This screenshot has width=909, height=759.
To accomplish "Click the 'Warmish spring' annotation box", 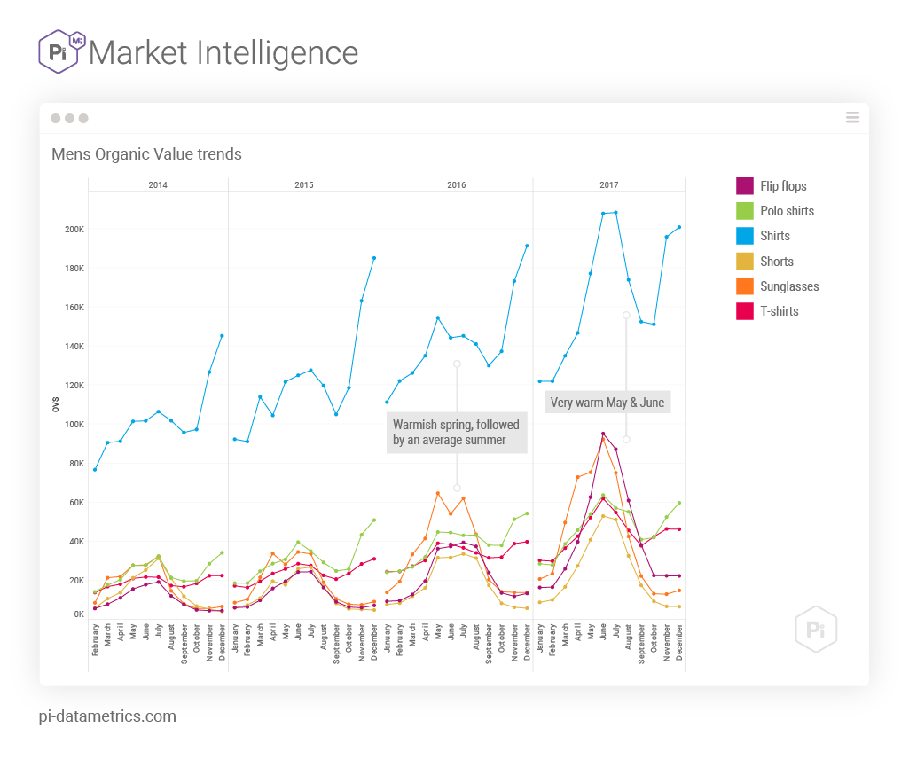I will [x=456, y=433].
